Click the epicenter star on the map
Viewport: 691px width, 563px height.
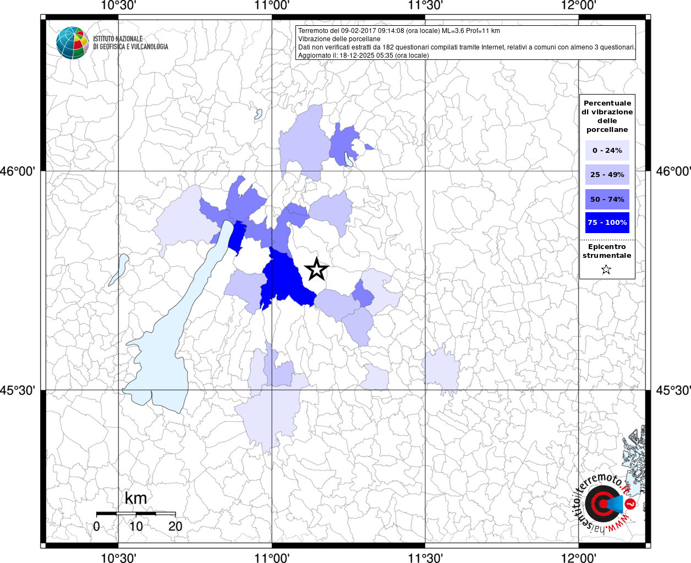(x=316, y=269)
